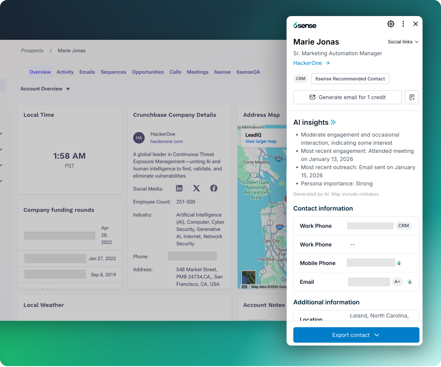Click Persona importance: Strong insight
The image size is (441, 367).
pos(337,183)
